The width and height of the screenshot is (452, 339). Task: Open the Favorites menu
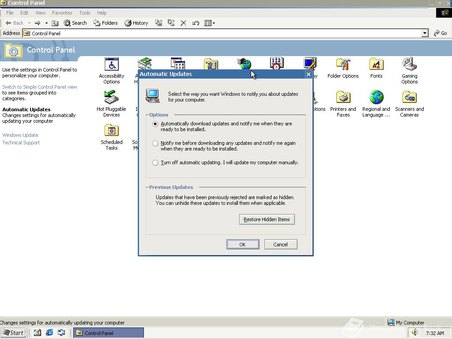(x=62, y=13)
